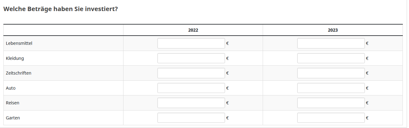Click the Auto amount field for 2022
Viewport: 409px width, 128px height.
click(191, 88)
